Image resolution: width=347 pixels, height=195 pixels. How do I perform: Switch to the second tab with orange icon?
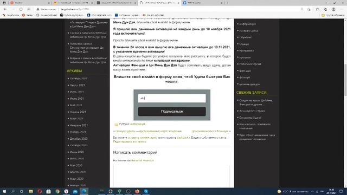[73, 3]
